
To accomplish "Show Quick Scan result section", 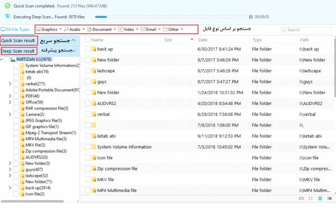I will click(18, 40).
